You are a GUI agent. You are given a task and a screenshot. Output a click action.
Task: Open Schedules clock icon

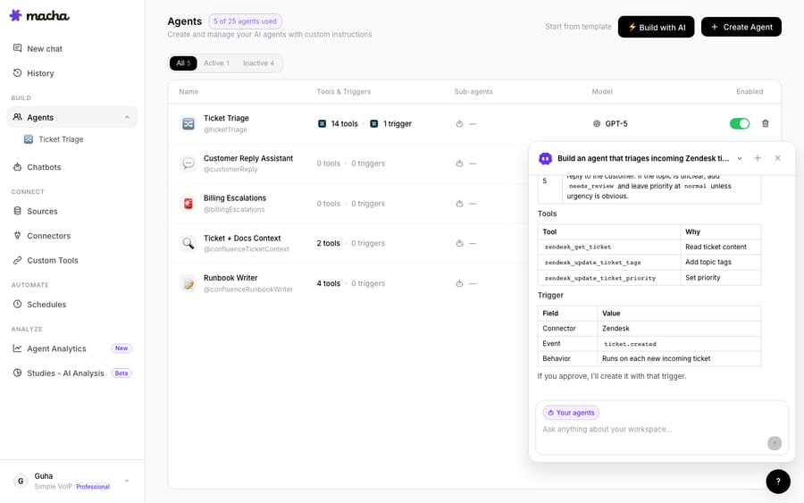coord(18,304)
